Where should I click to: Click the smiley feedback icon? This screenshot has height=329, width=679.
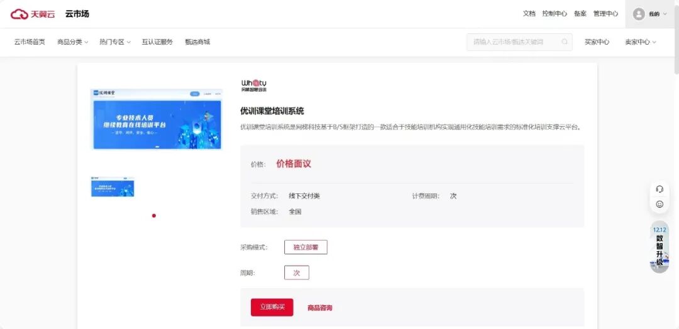pyautogui.click(x=660, y=204)
